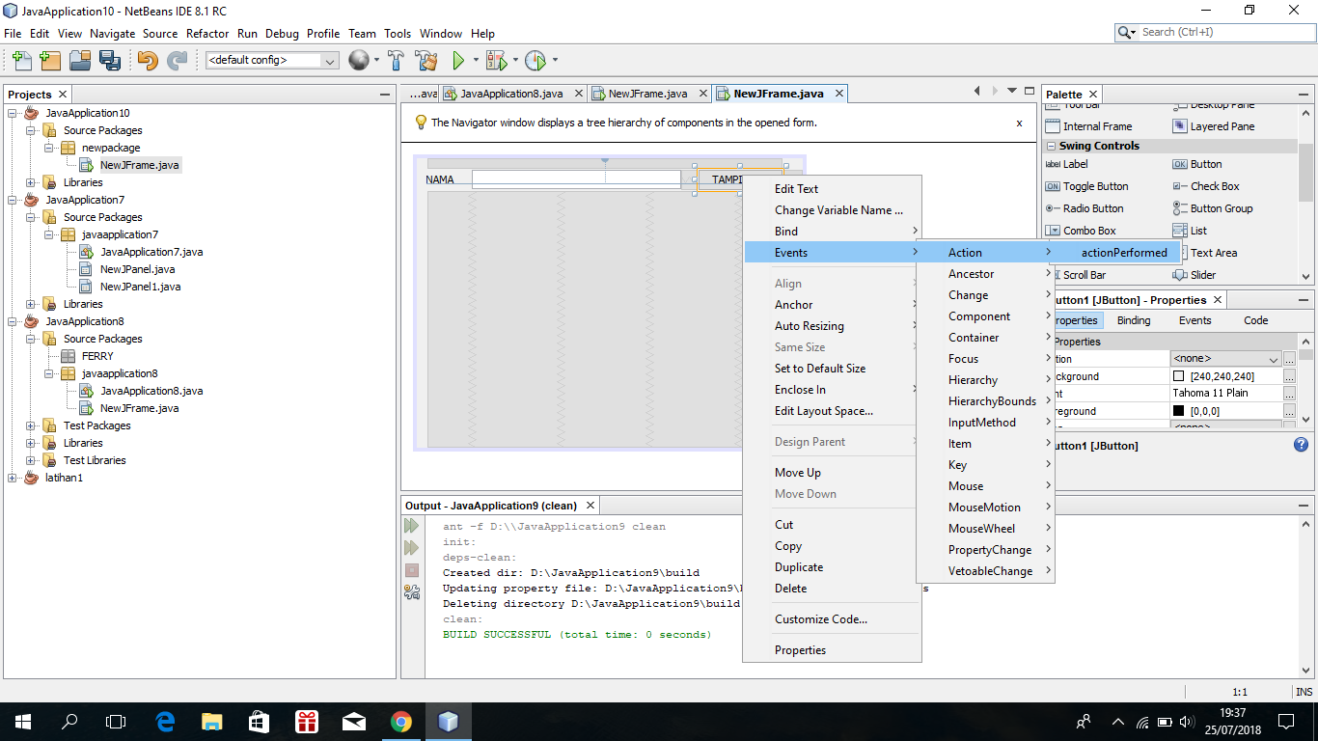Expand Test Packages in JavaApplication8

point(31,425)
